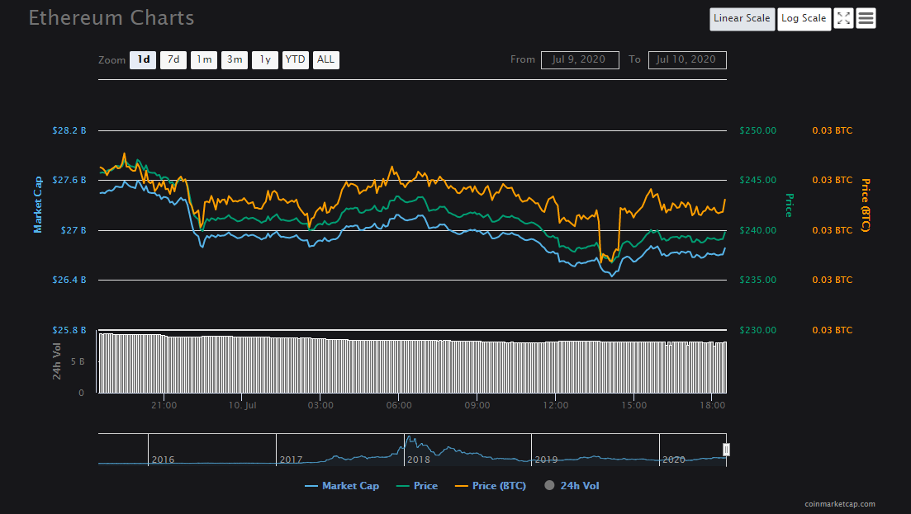Viewport: 911px width, 514px height.
Task: Click the From date field
Action: [x=580, y=60]
